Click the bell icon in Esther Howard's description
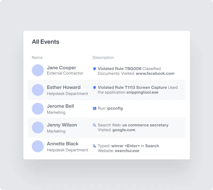Screen dimensions: 213x190 pyautogui.click(x=94, y=87)
